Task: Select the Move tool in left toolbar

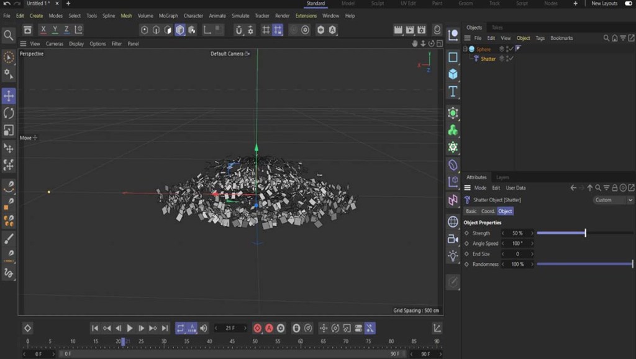Action: click(x=9, y=95)
